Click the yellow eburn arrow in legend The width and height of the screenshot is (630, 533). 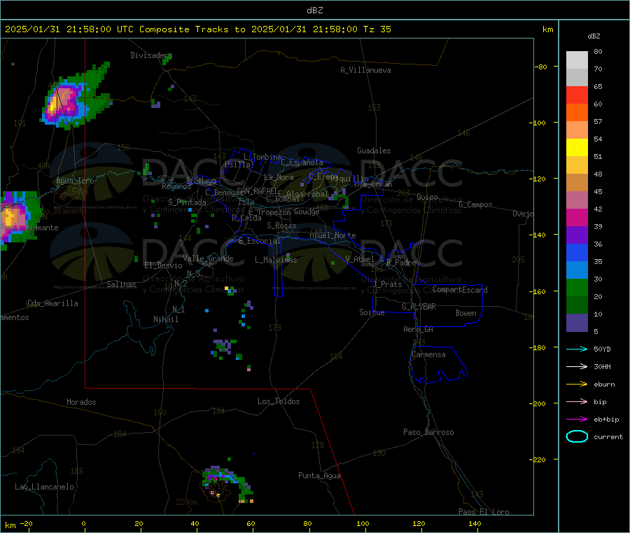coord(577,385)
